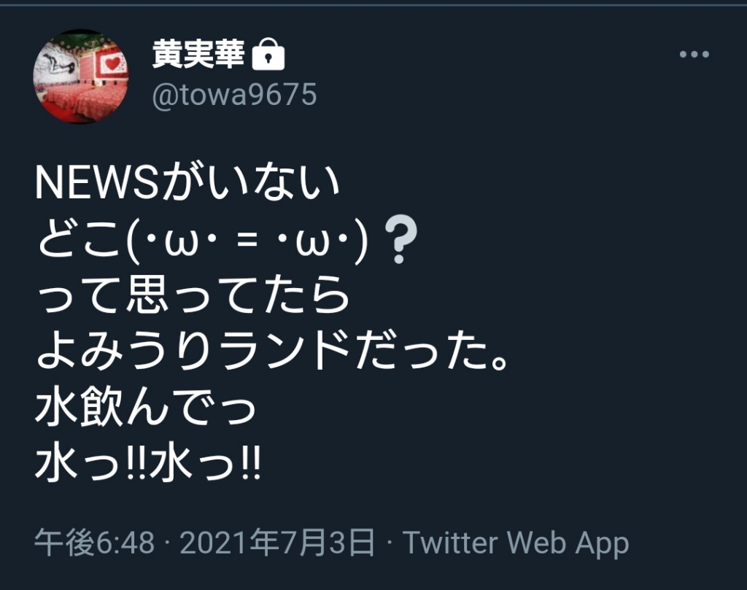This screenshot has height=590, width=747.
Task: Click the 2021年7月3日 date
Action: pyautogui.click(x=277, y=543)
